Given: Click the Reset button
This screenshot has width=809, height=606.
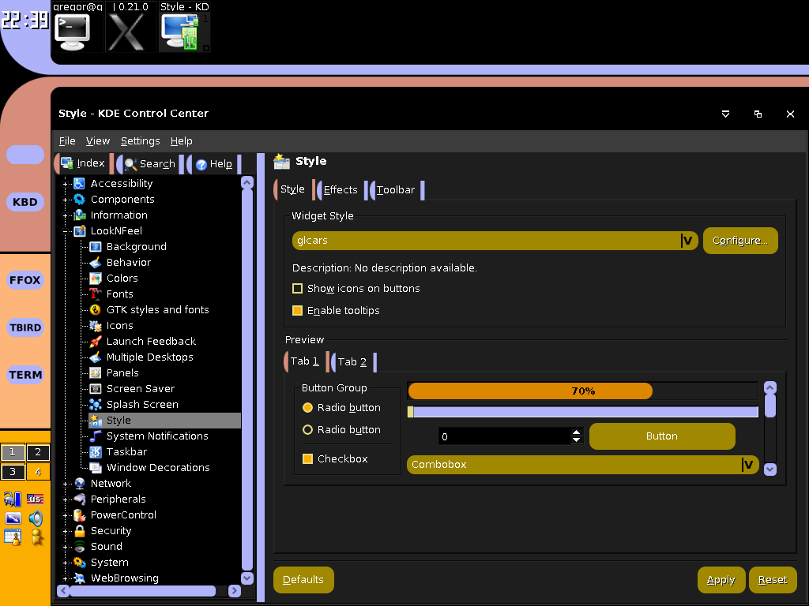Looking at the screenshot, I should pyautogui.click(x=773, y=580).
